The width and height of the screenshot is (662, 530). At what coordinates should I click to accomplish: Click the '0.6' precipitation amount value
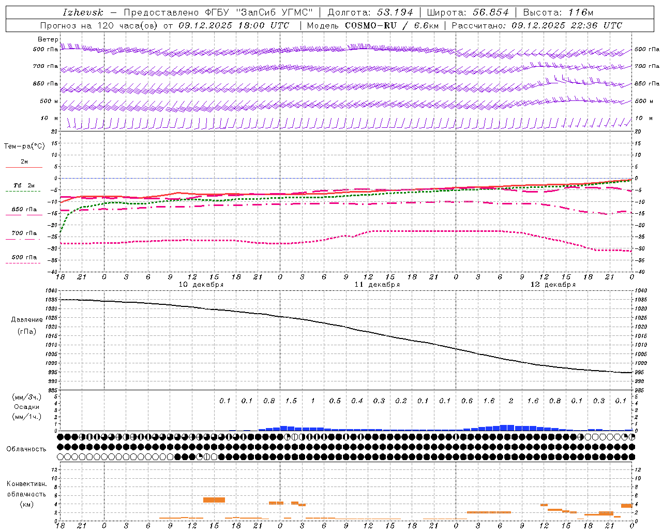467,401
